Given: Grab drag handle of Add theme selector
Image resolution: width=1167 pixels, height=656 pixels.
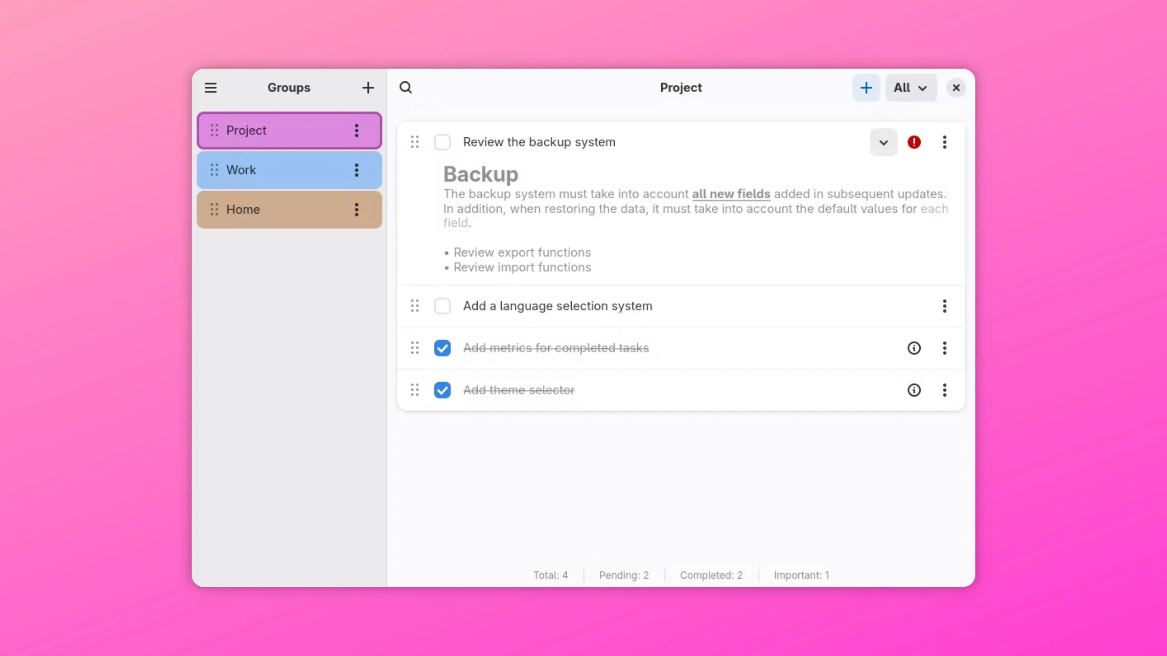Looking at the screenshot, I should point(415,390).
